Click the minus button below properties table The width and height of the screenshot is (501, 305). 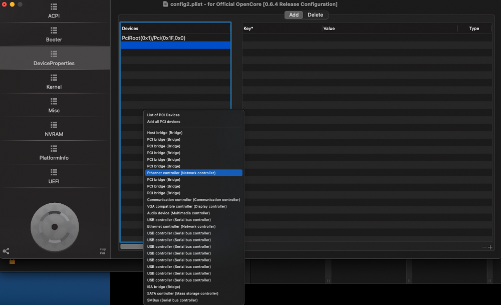click(x=484, y=247)
